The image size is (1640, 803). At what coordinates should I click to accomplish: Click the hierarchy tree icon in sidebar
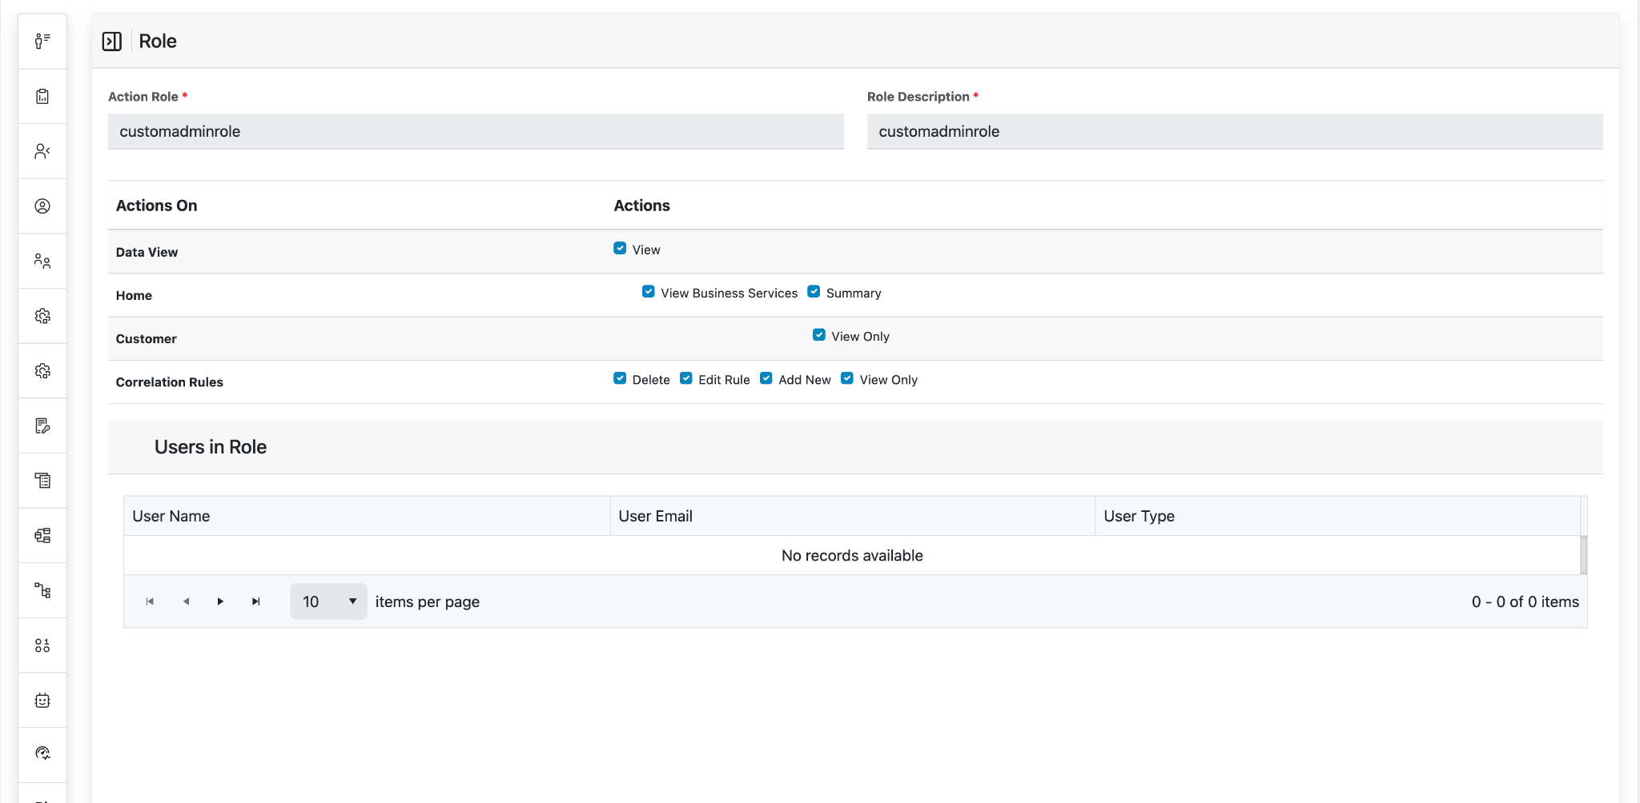click(42, 590)
